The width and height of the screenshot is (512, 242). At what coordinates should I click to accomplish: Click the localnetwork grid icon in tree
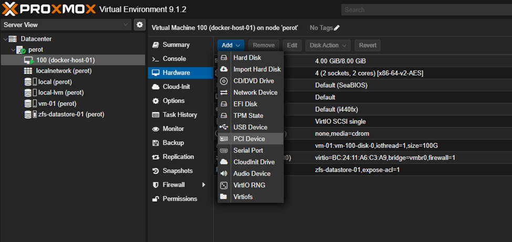(28, 71)
